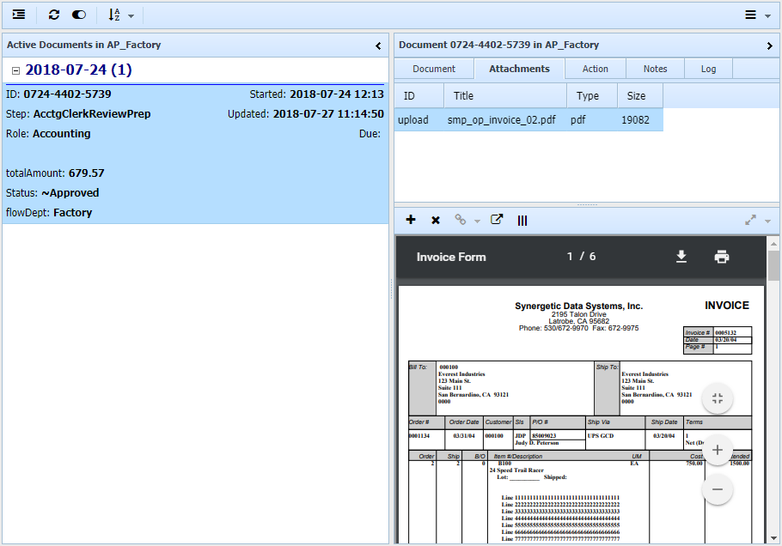Go to the Notes tab
The image size is (782, 546).
[655, 69]
